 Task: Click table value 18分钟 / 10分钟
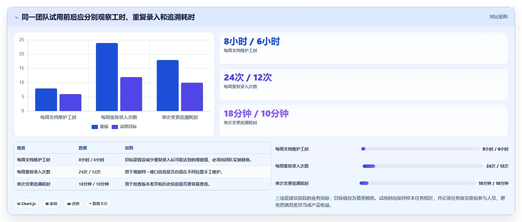click(94, 184)
